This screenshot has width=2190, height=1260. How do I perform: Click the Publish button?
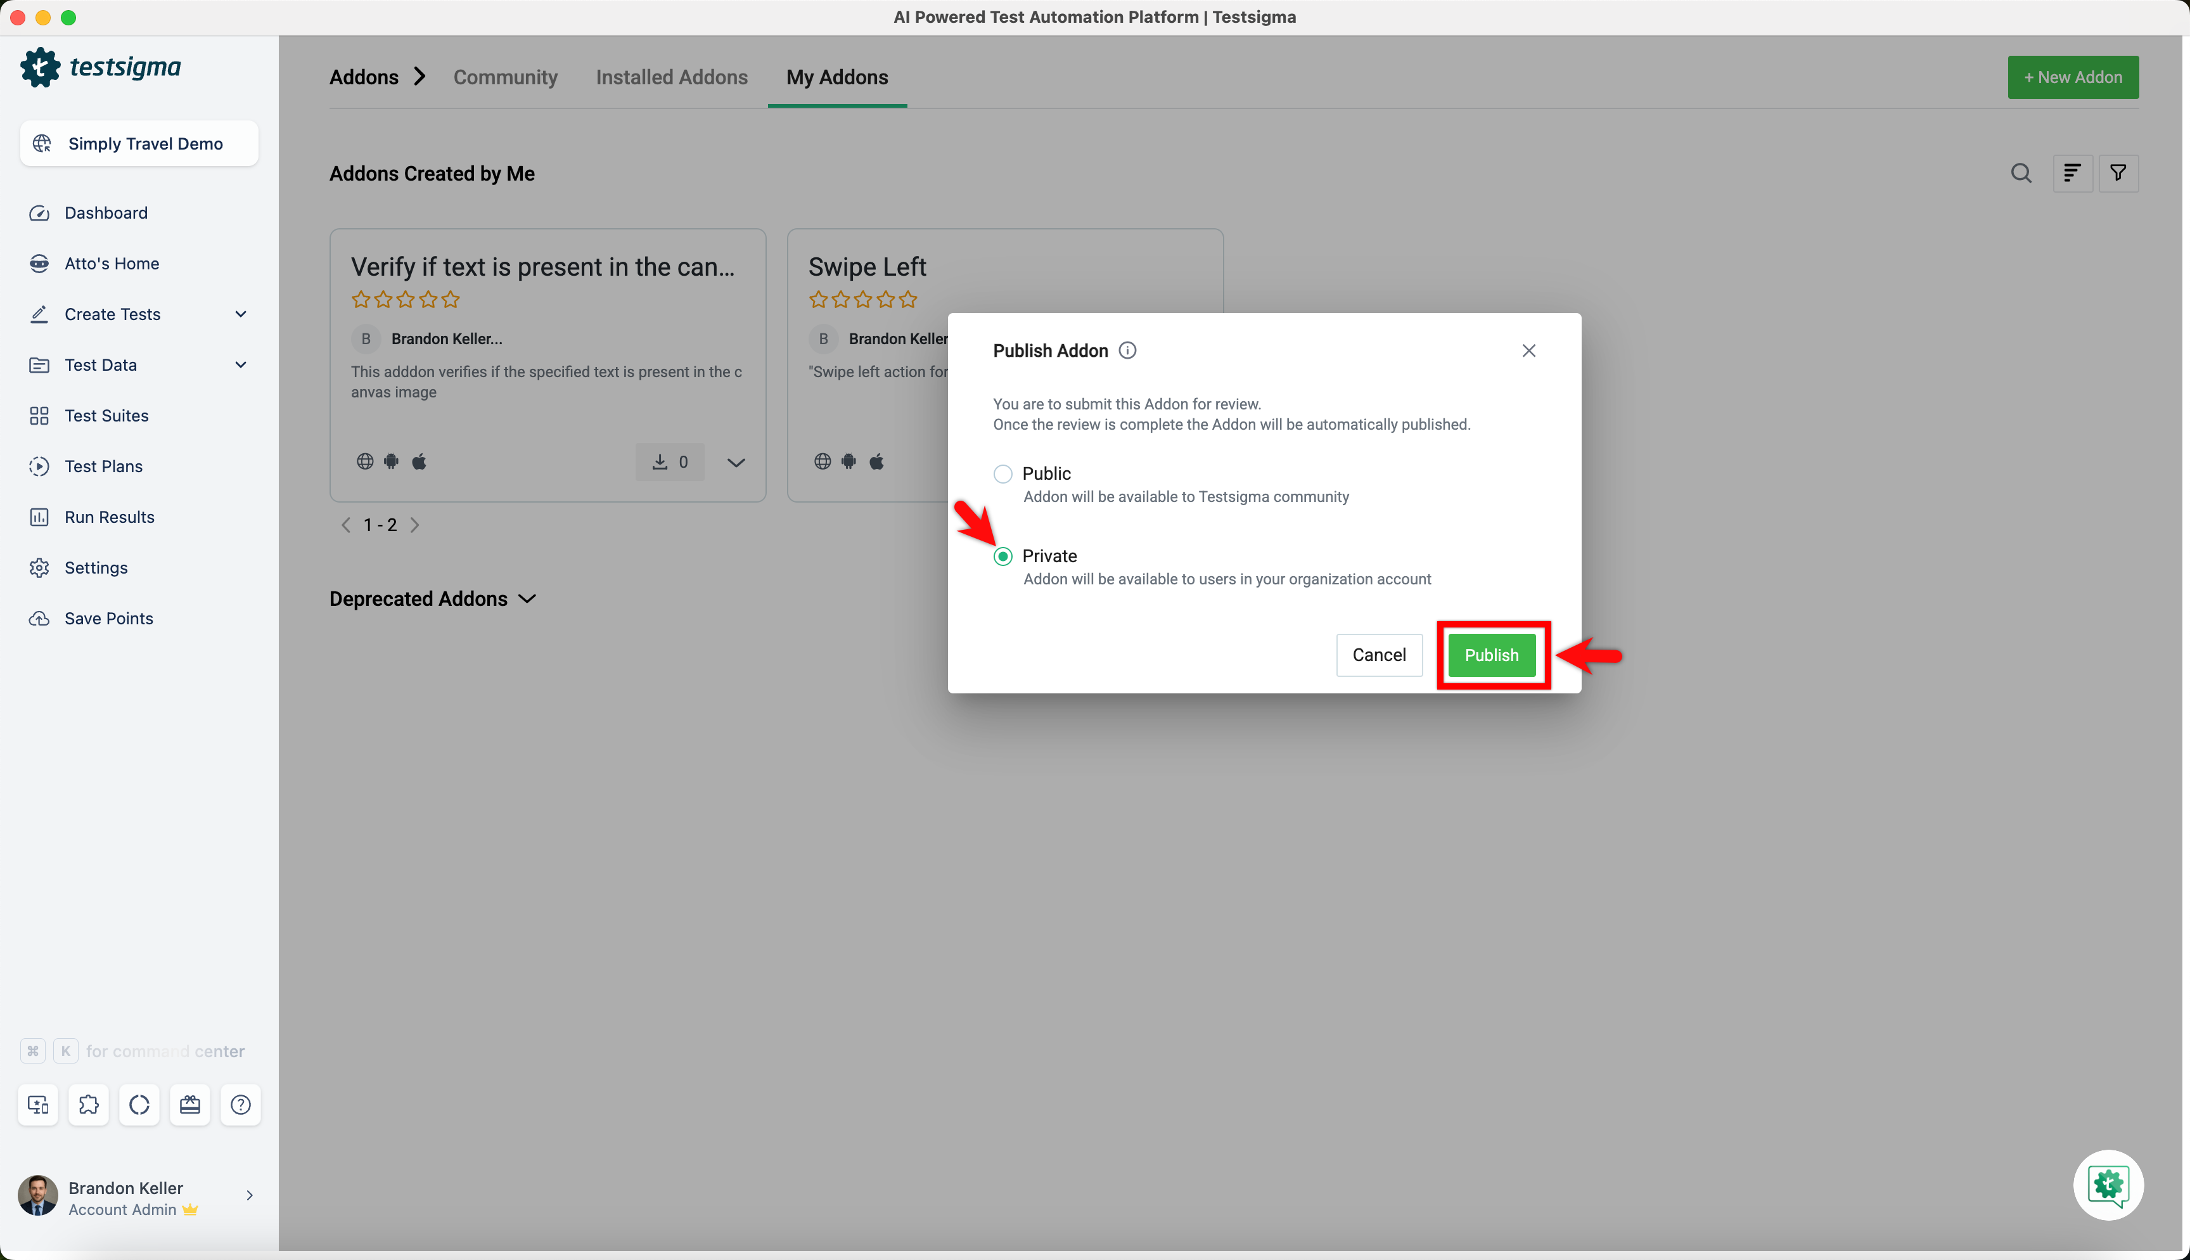[1492, 655]
